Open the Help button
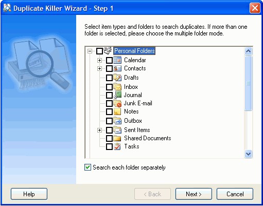263x206 pixels. tap(29, 194)
